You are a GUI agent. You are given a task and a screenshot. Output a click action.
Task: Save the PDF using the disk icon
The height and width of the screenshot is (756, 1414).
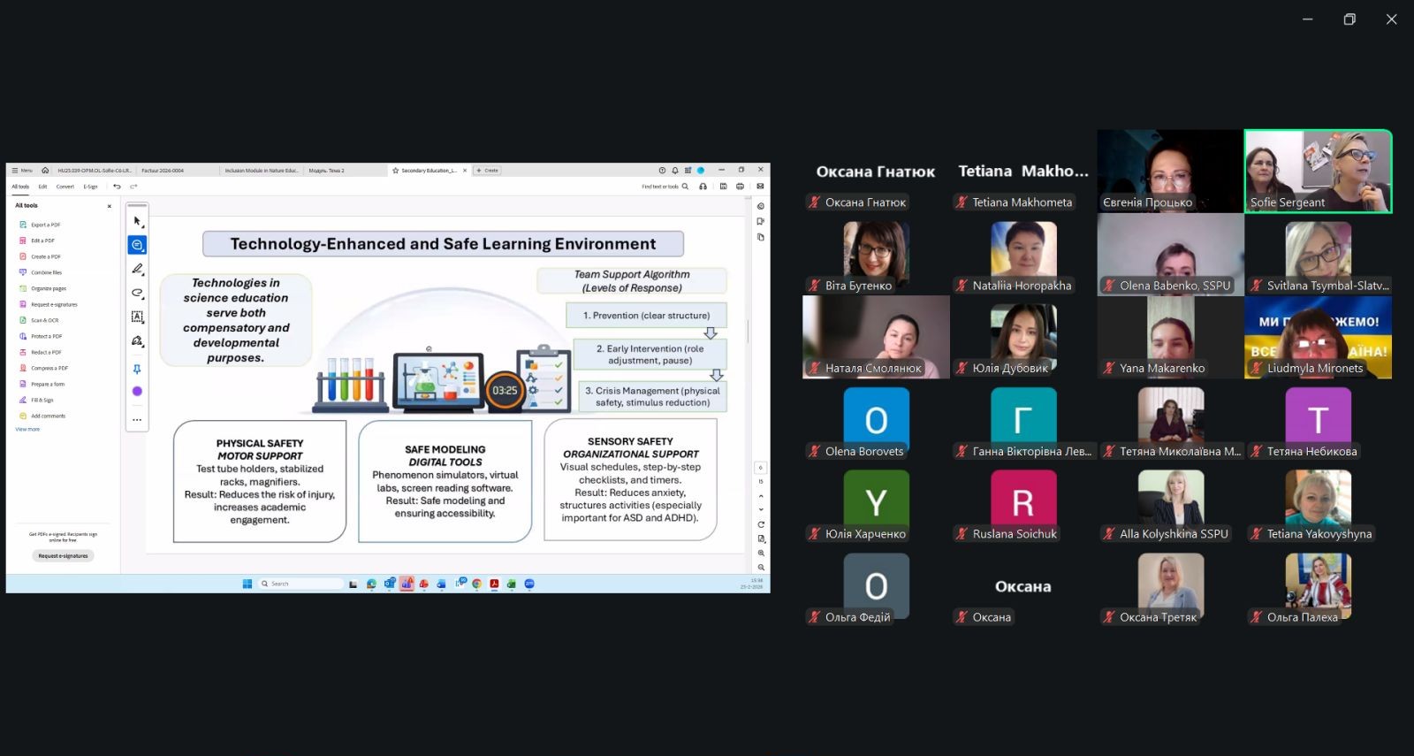click(x=724, y=187)
